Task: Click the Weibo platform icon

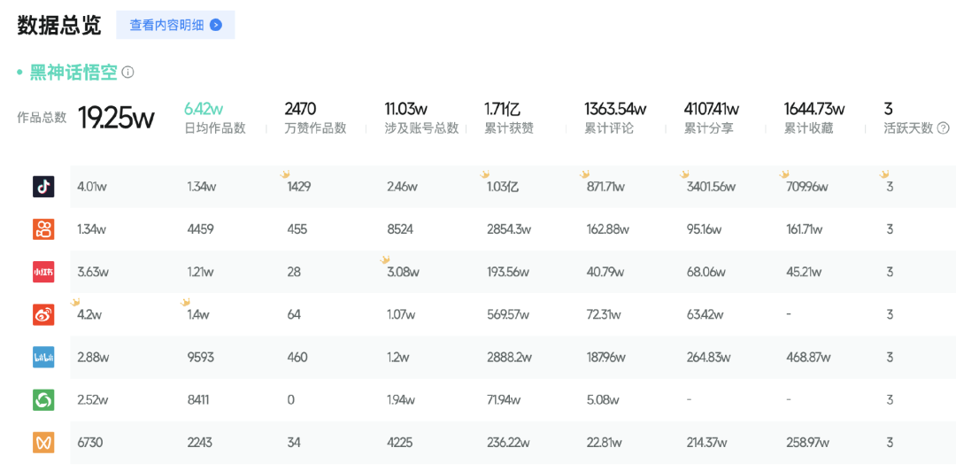Action: (x=43, y=315)
